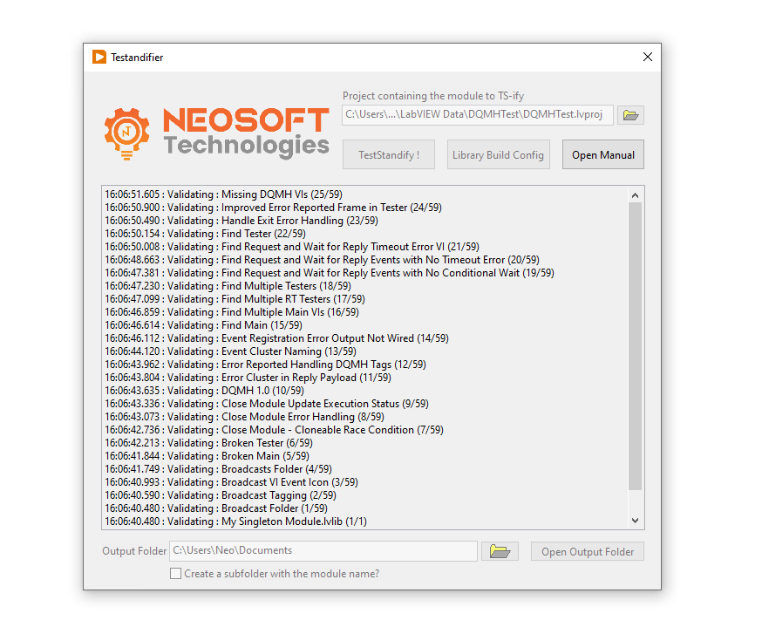Image resolution: width=762 pixels, height=634 pixels.
Task: Select log line 'Event Registration Error Output Not Wired'
Action: pos(276,338)
